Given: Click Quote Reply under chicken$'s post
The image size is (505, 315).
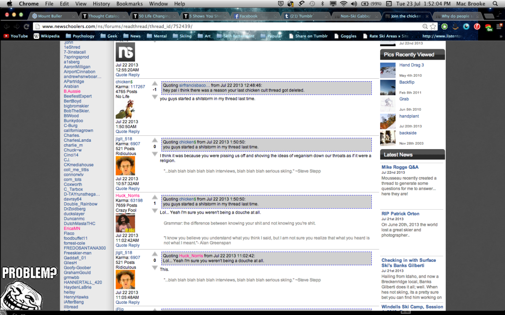Looking at the screenshot, I should coord(127,131).
